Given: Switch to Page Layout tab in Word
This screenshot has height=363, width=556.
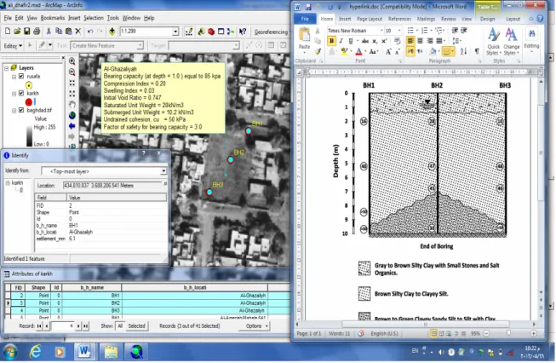Looking at the screenshot, I should [370, 19].
